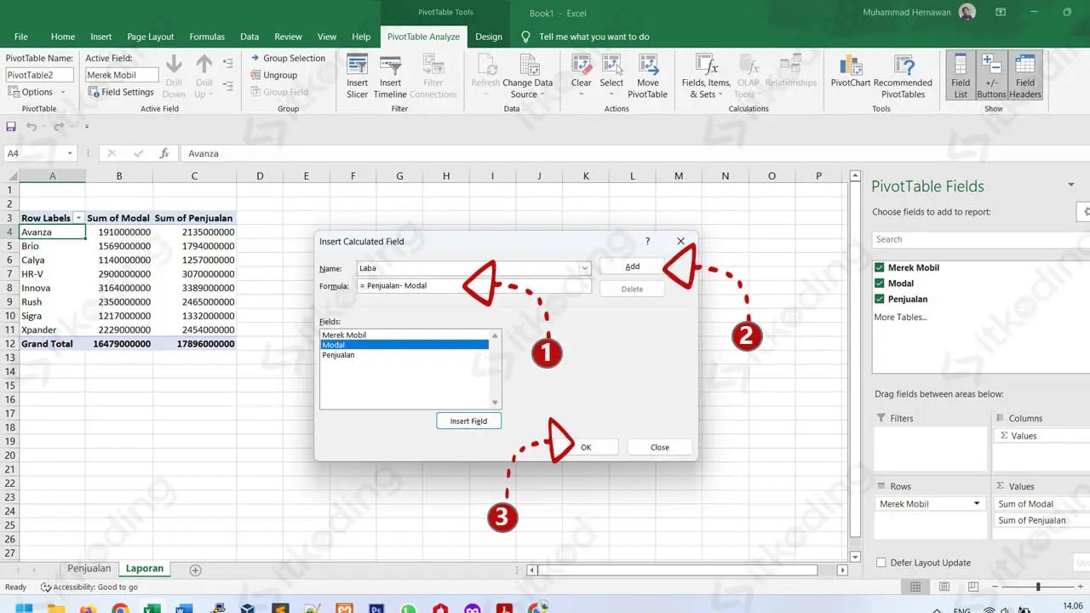1090x613 pixels.
Task: Open Merek Mobil dropdown in Rows area
Action: tap(977, 504)
